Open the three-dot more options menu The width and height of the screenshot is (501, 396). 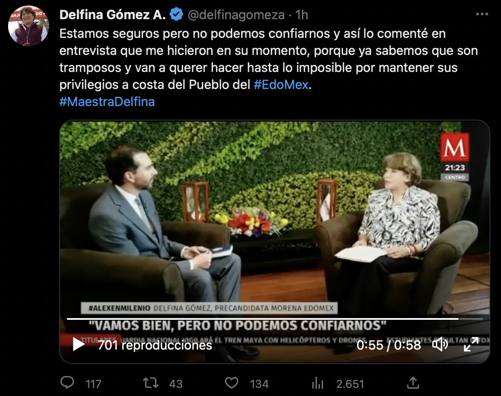(482, 14)
